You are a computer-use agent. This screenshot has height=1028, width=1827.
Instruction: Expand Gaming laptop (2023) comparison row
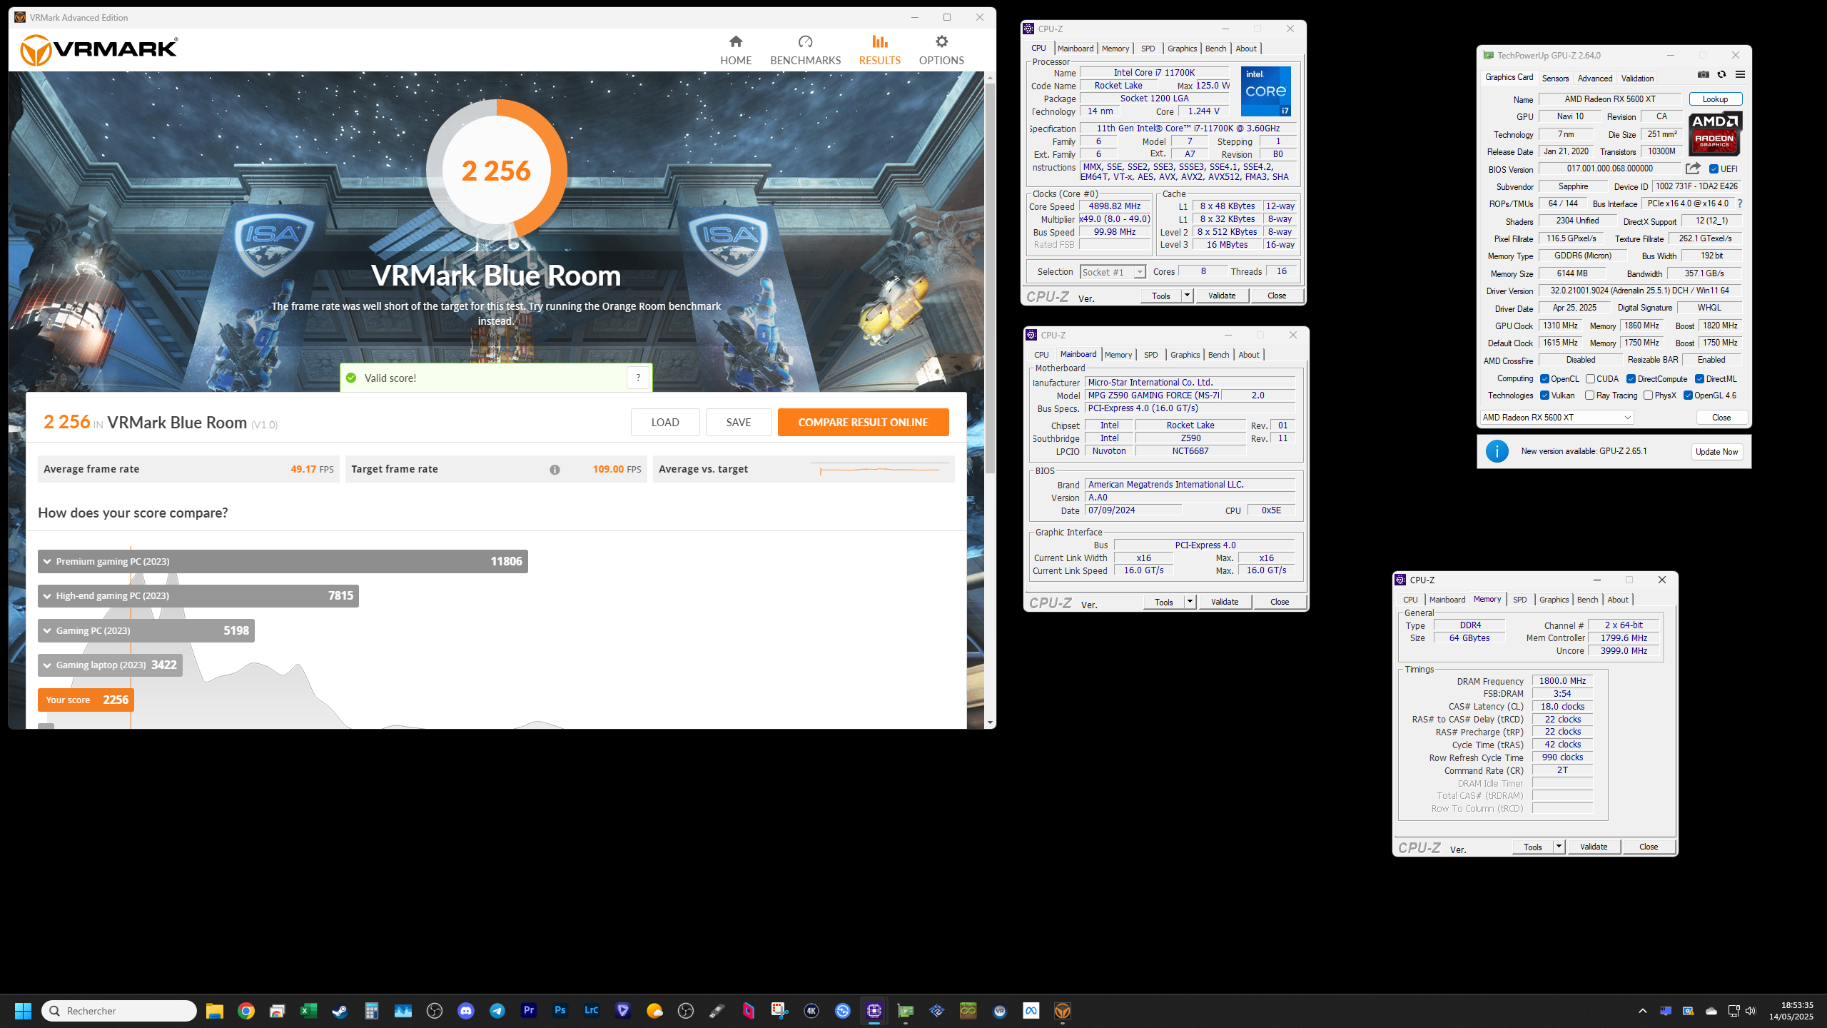click(110, 665)
